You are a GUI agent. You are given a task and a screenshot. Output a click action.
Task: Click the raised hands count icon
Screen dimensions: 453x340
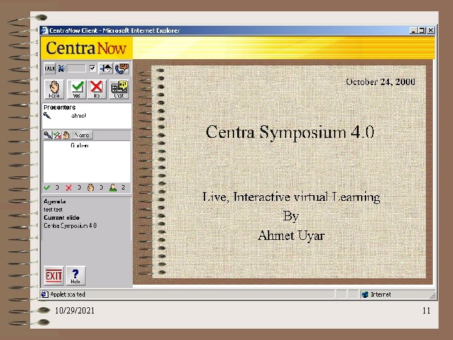91,188
